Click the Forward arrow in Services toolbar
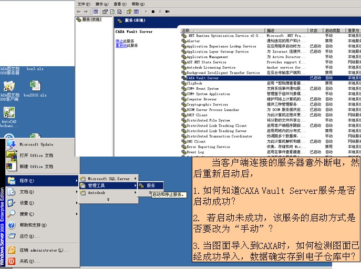Image resolution: width=361 pixels, height=269 pixels. (x=86, y=12)
